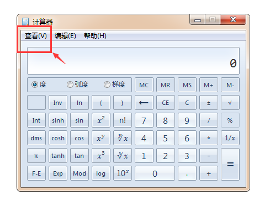Click digit 6 key
Viewport: 270px width, 206px height.
(187, 138)
